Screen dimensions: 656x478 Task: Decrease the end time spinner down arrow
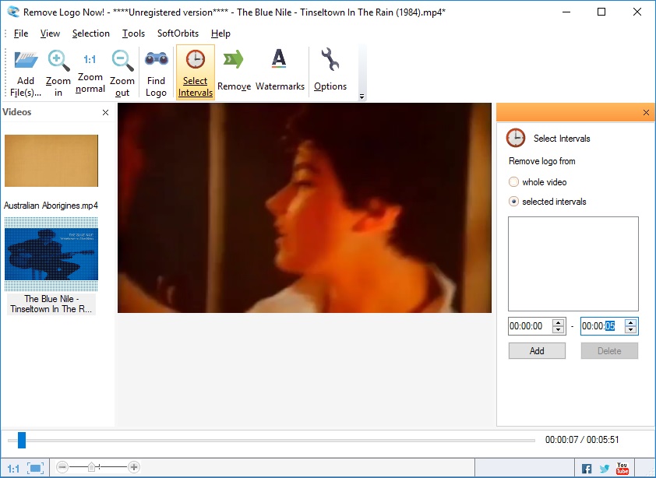pyautogui.click(x=630, y=329)
